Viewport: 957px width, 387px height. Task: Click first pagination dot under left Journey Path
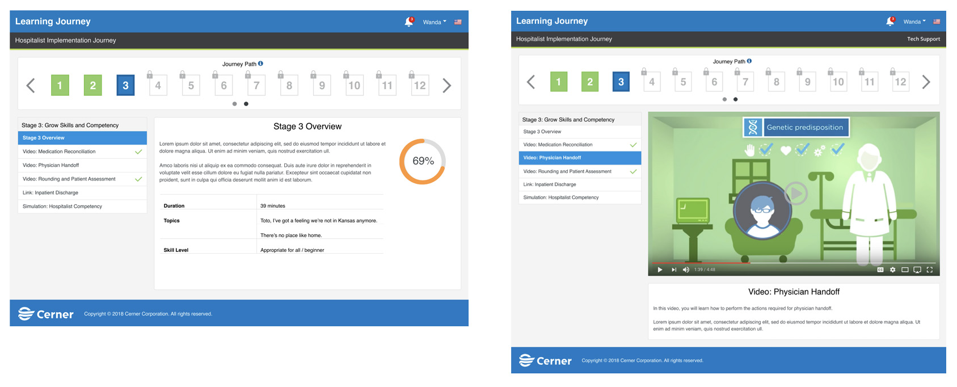(x=235, y=104)
